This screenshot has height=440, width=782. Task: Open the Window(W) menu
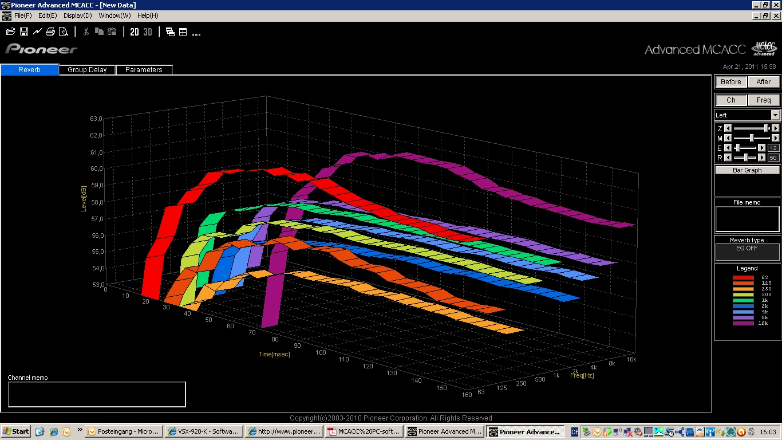pyautogui.click(x=114, y=15)
